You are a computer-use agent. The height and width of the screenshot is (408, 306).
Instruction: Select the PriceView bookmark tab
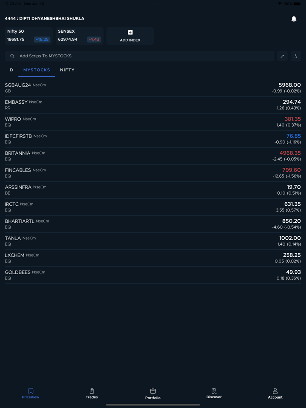click(x=31, y=391)
